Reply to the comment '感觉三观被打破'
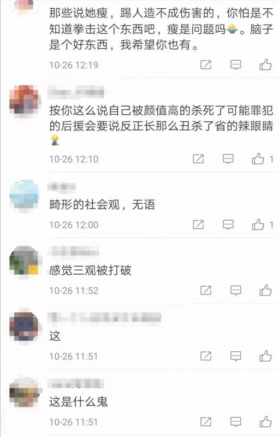Image resolution: width=279 pixels, height=437 pixels. pyautogui.click(x=235, y=291)
